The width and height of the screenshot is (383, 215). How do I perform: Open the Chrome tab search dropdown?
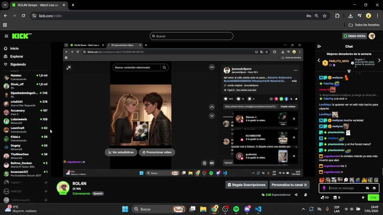5,5
